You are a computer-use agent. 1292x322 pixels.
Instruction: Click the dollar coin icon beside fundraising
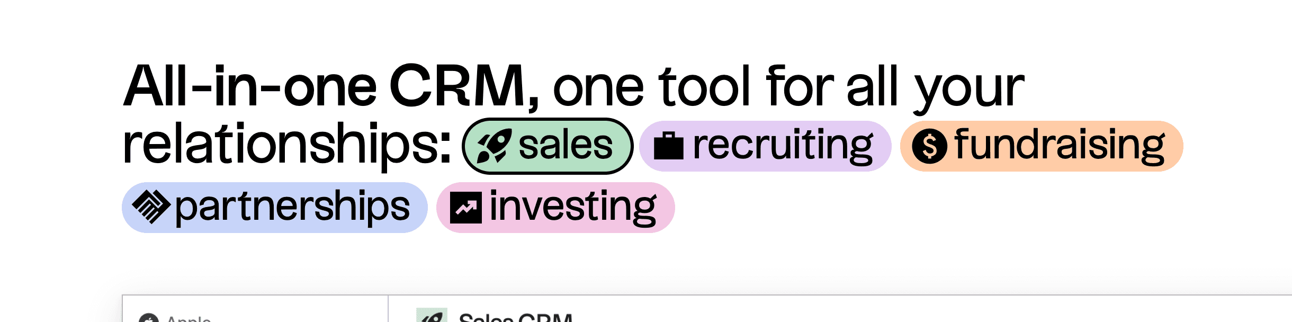(x=929, y=147)
